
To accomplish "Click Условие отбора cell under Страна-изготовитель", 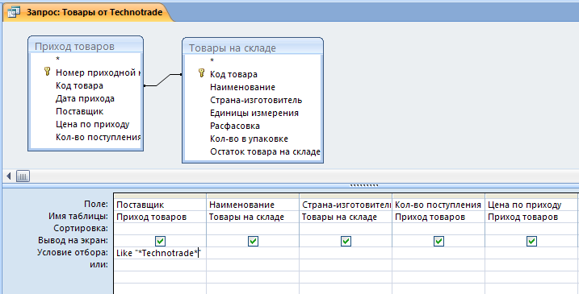I will pos(346,253).
